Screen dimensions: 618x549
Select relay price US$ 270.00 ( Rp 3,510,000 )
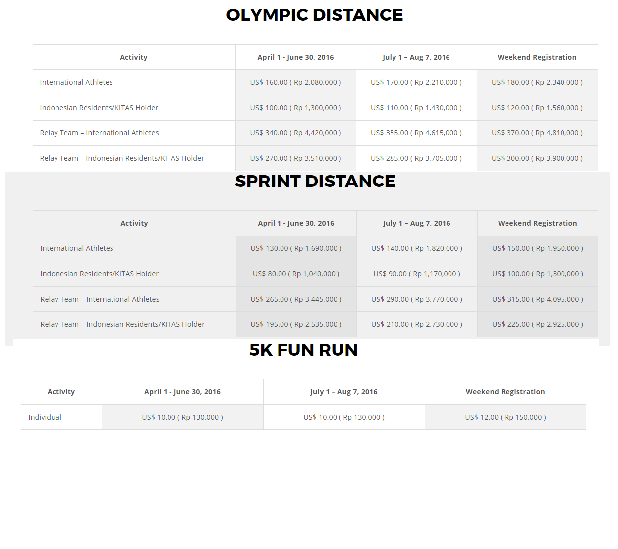[295, 158]
